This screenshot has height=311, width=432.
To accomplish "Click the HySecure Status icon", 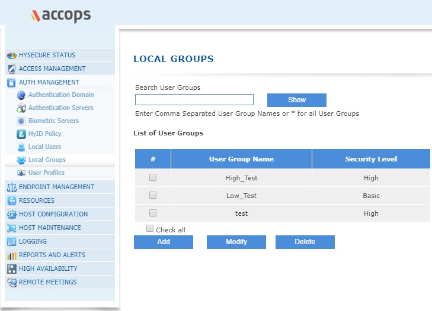I will point(12,55).
